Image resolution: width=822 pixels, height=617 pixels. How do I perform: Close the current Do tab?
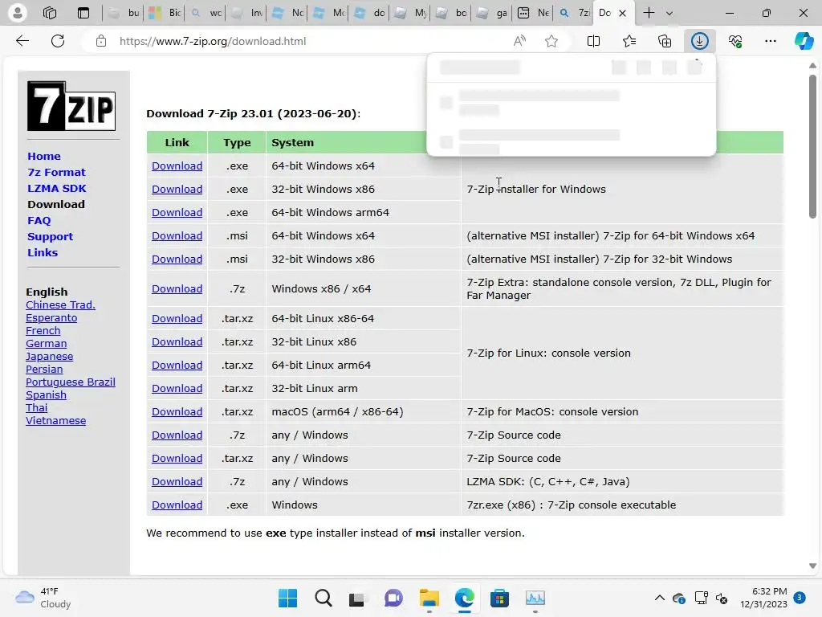[622, 13]
